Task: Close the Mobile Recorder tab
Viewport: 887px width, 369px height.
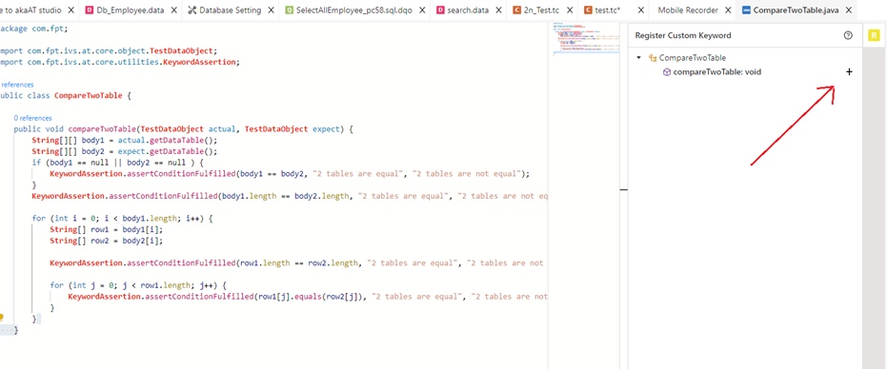Action: pos(729,10)
